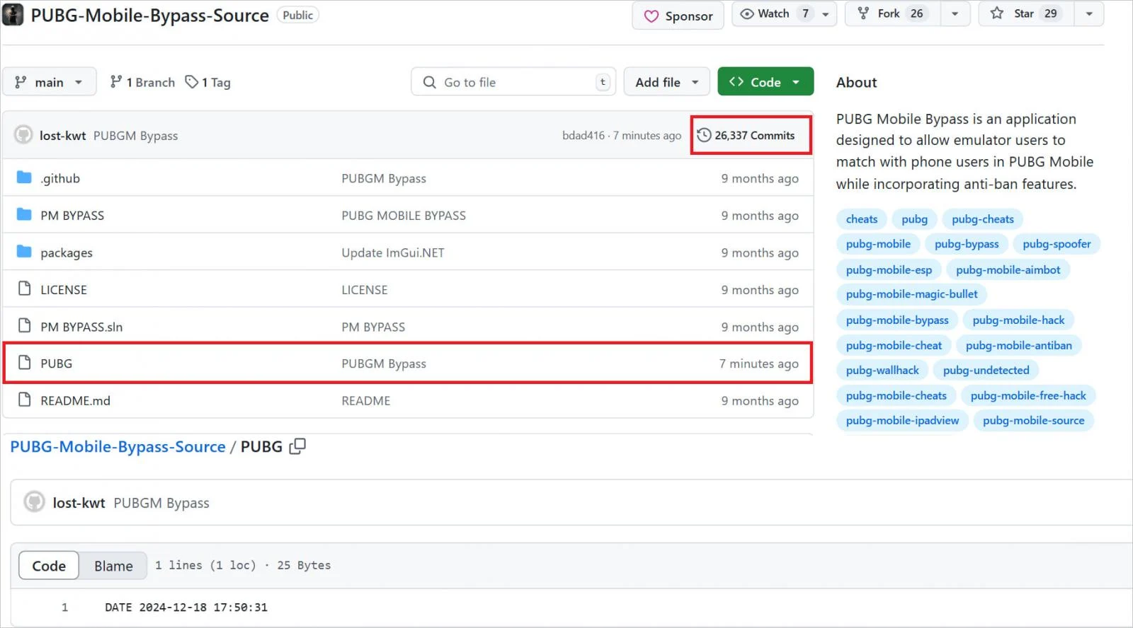
Task: Copy file path icon next to PUBG
Action: 297,446
